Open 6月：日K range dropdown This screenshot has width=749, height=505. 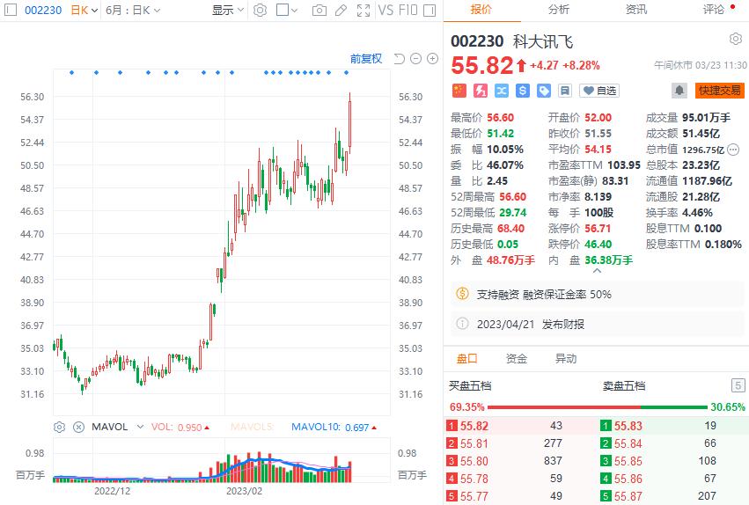click(x=133, y=10)
